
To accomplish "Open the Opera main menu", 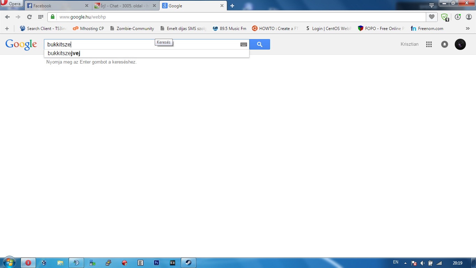I will (11, 4).
